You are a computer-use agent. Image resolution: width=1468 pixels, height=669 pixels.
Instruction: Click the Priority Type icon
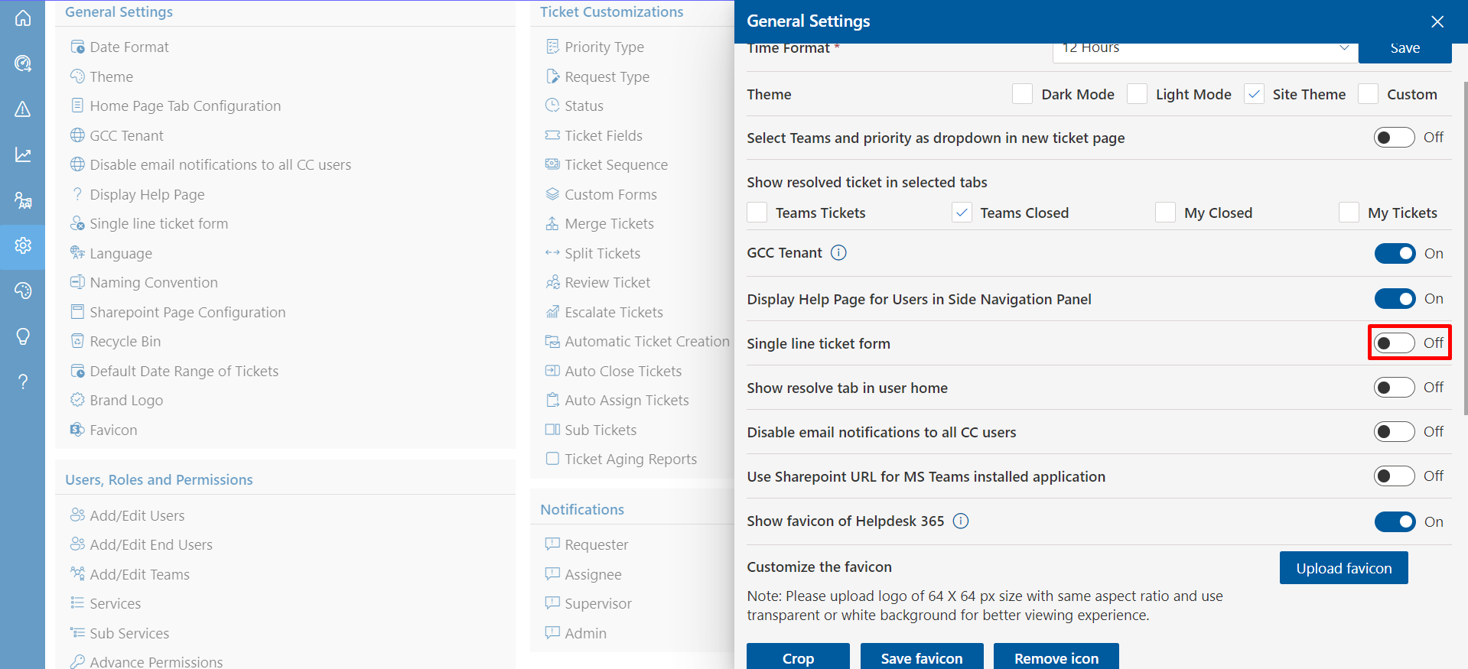tap(552, 47)
